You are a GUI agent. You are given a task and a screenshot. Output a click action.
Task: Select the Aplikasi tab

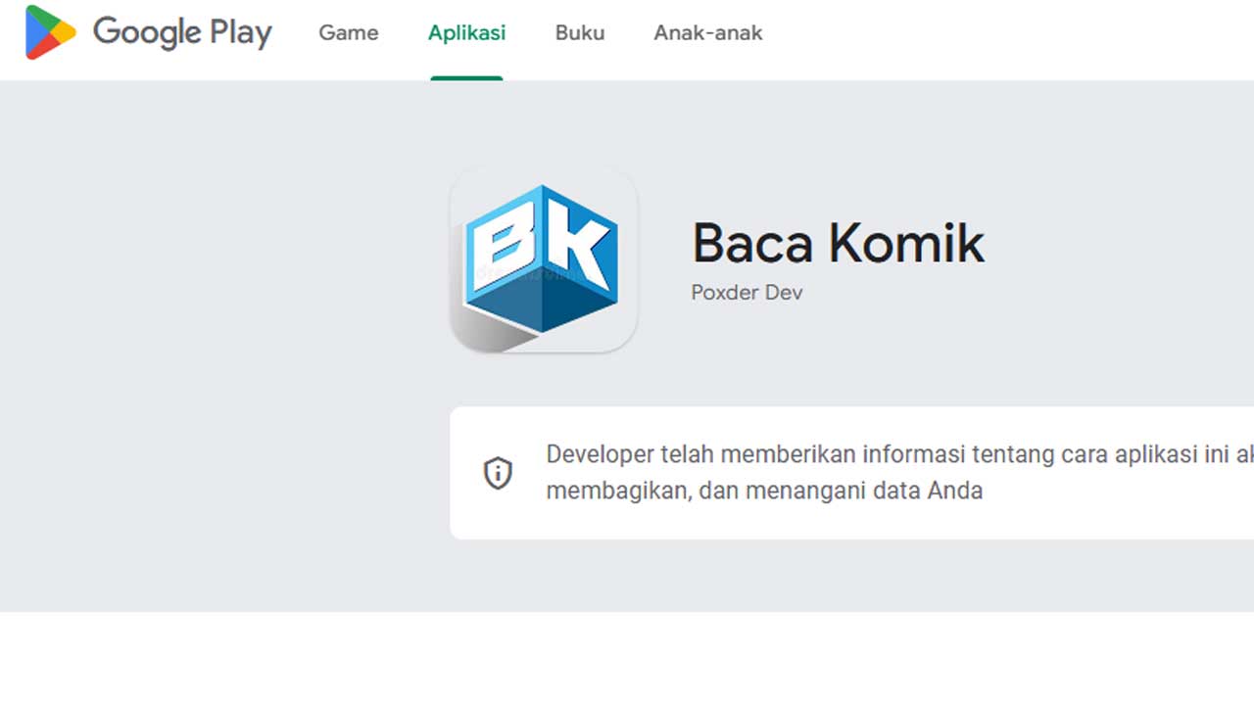(x=466, y=32)
